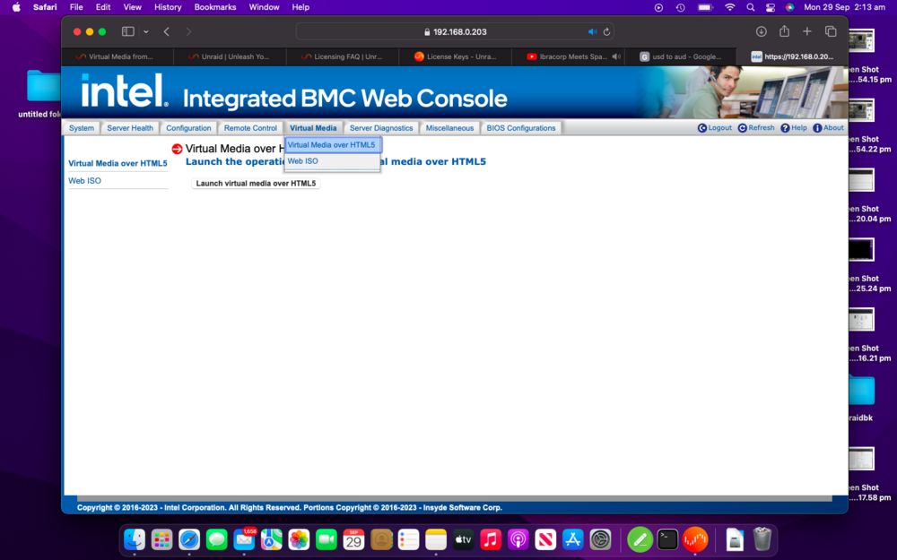Open the Server Diagnostics navigation tab

pyautogui.click(x=381, y=128)
